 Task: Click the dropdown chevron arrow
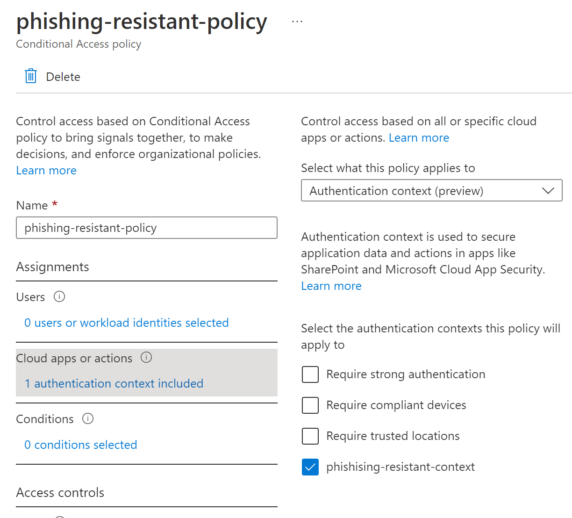click(548, 191)
